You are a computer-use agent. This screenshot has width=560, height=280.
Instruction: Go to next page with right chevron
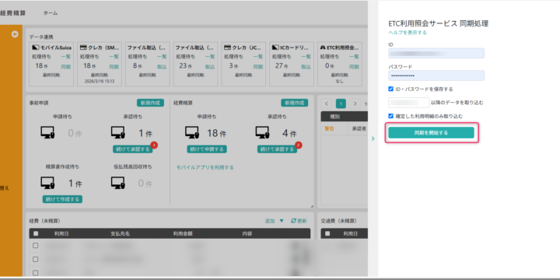tap(355, 103)
